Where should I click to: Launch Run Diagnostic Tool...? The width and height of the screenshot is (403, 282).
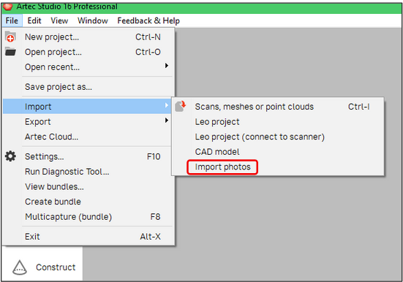pyautogui.click(x=67, y=172)
